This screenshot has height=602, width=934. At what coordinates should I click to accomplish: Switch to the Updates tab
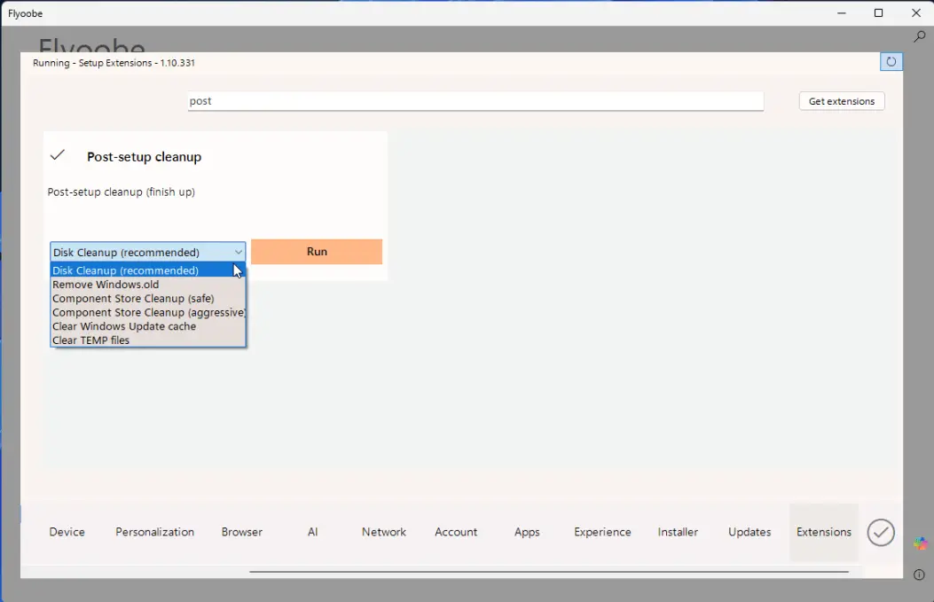click(x=750, y=532)
